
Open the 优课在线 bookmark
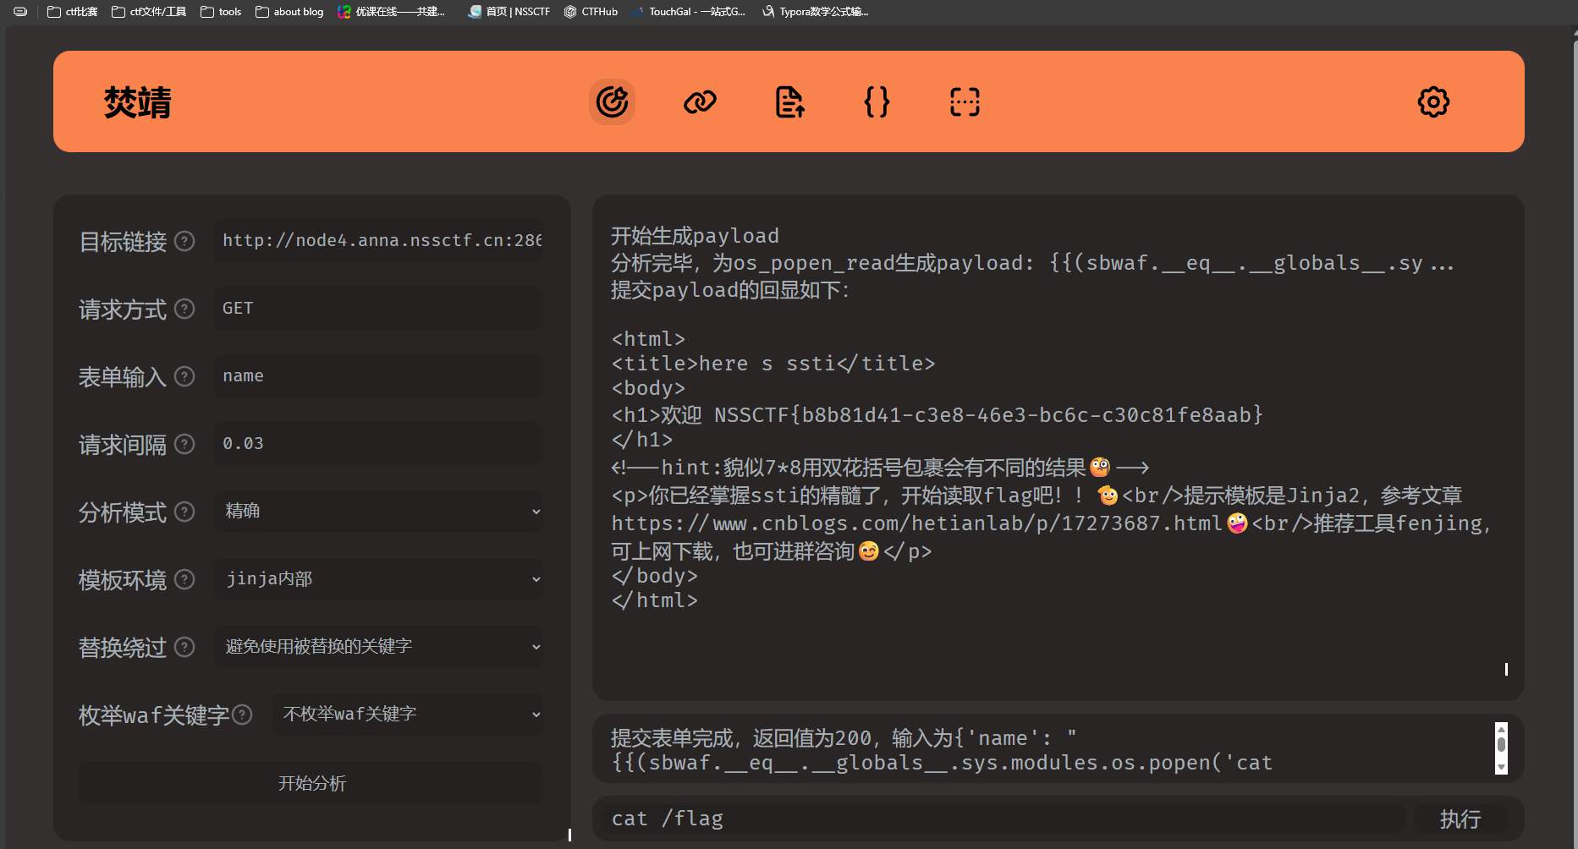[x=392, y=12]
